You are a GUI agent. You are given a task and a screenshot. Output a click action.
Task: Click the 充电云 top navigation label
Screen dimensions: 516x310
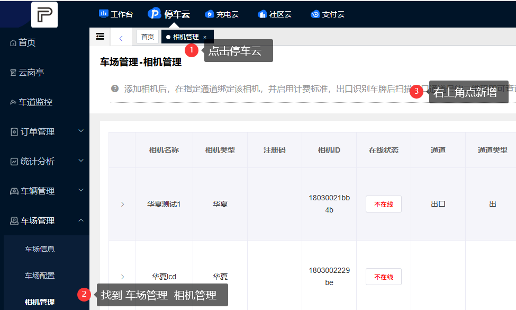228,14
